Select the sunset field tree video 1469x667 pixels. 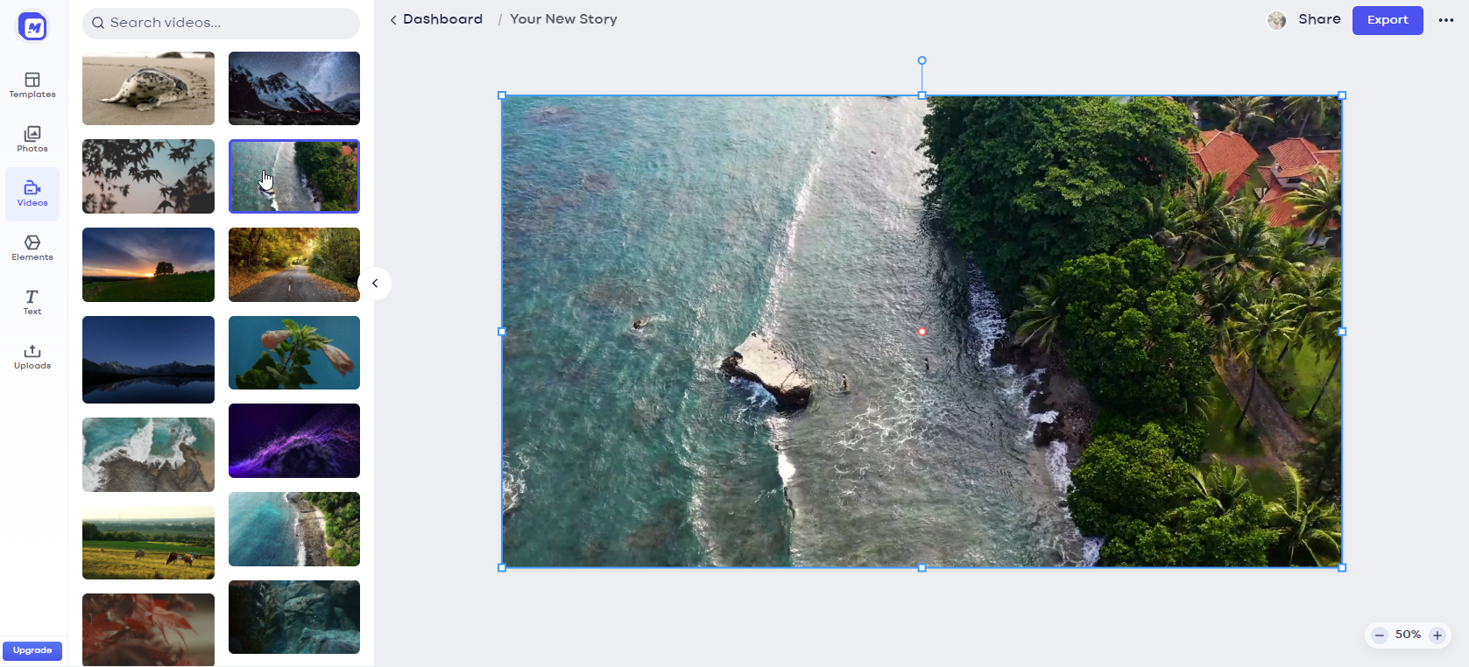(148, 264)
